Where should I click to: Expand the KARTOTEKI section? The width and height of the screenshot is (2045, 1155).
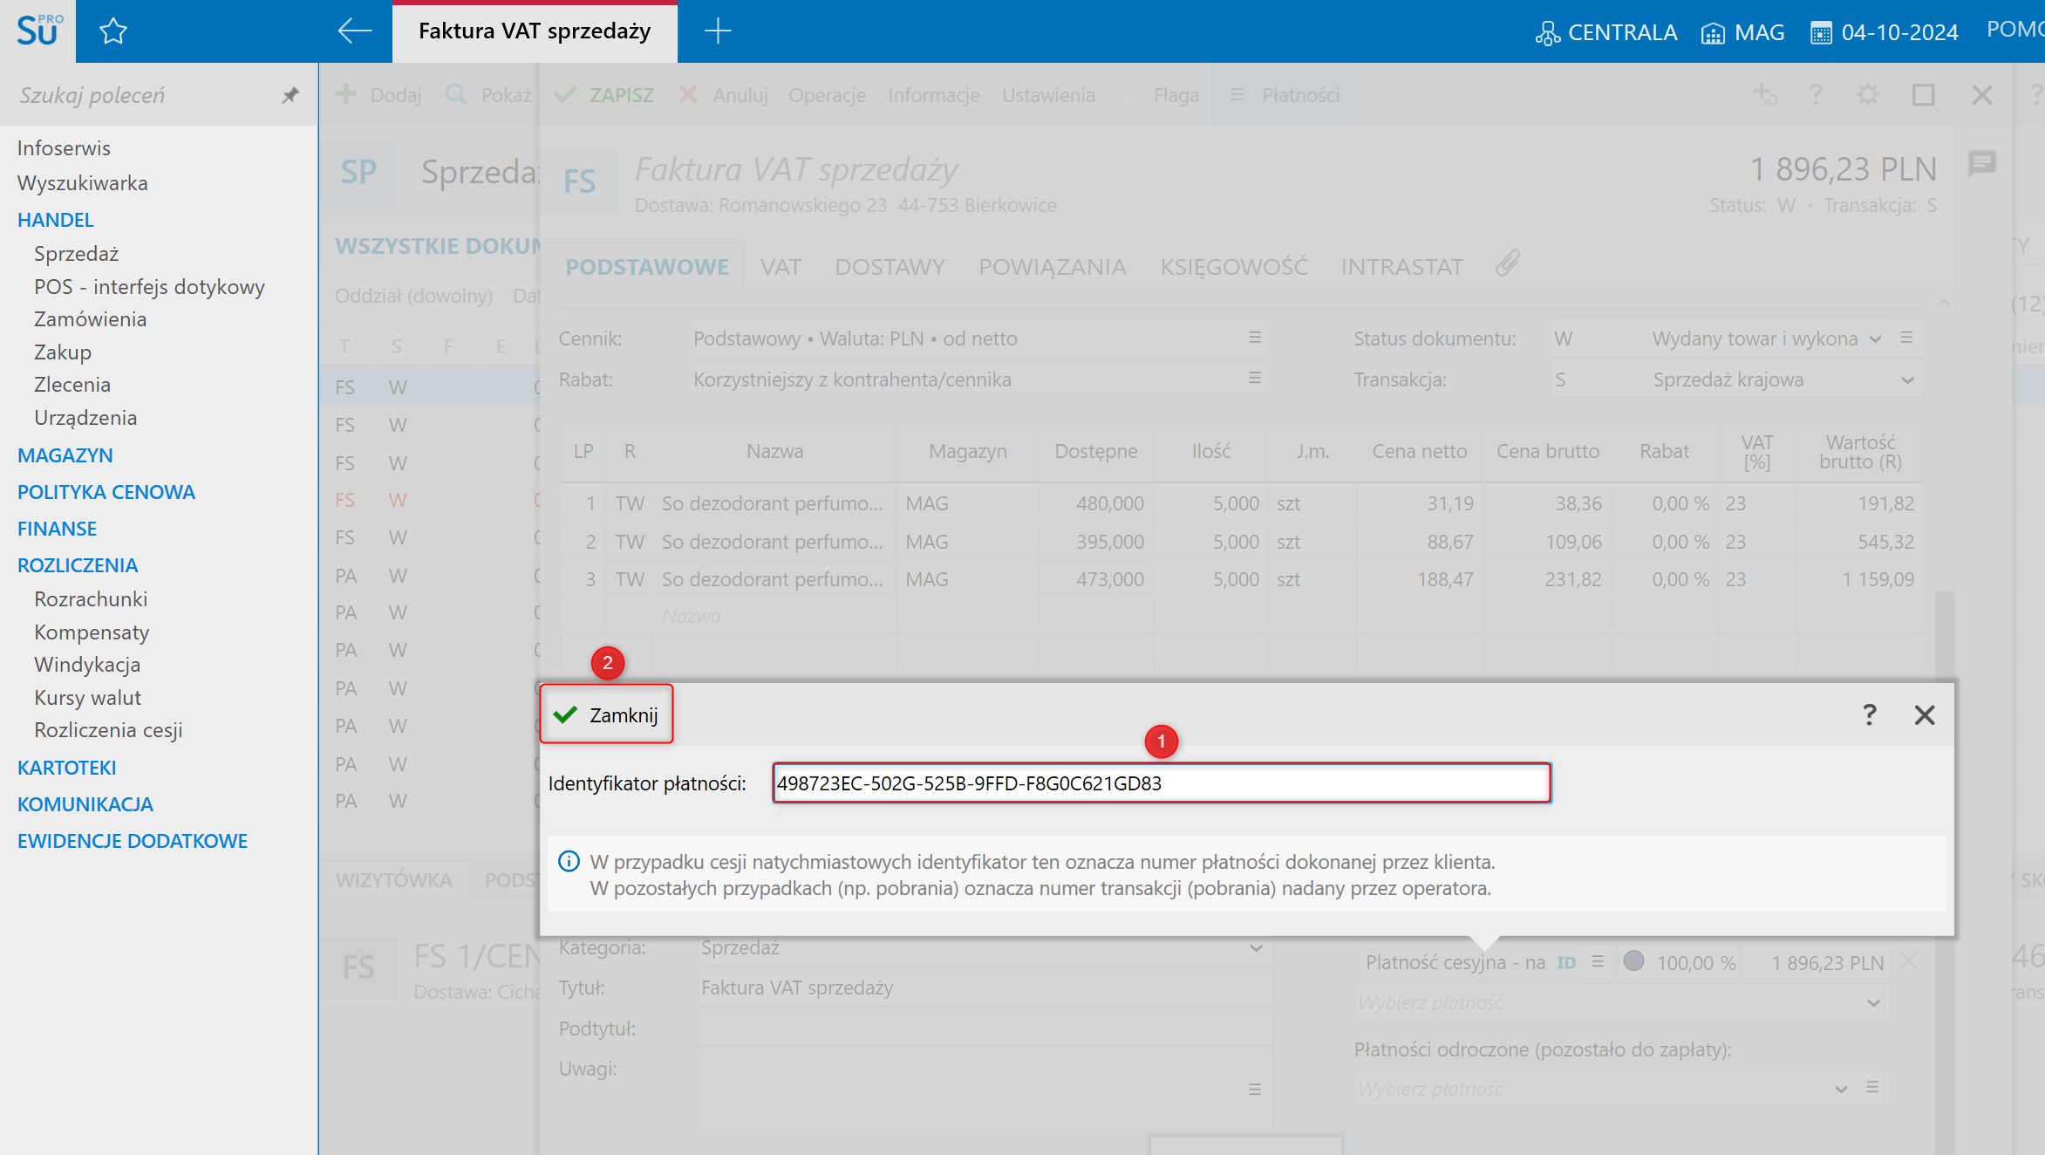67,768
